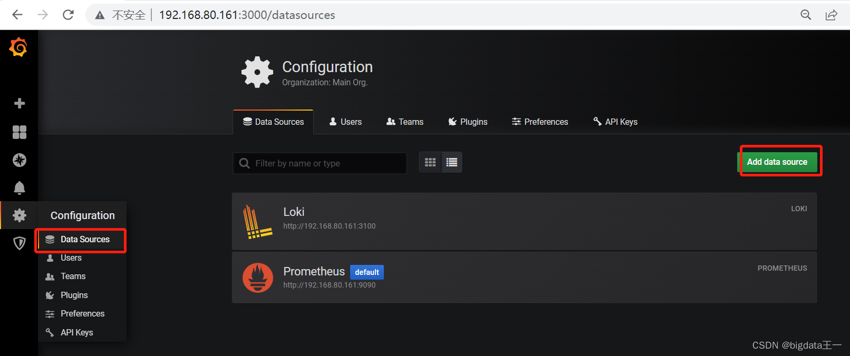850x356 pixels.
Task: Open the Server Admin shield icon
Action: pyautogui.click(x=20, y=243)
